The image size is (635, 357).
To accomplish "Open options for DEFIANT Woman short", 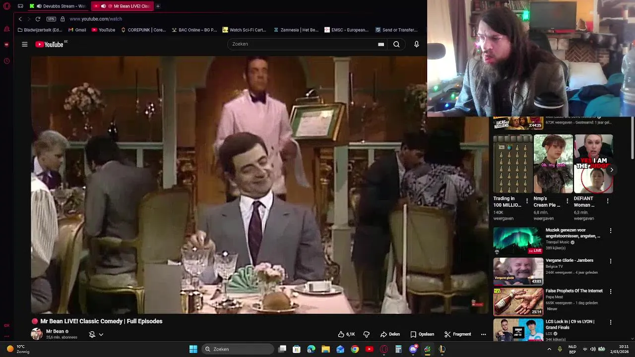I will coord(608,201).
